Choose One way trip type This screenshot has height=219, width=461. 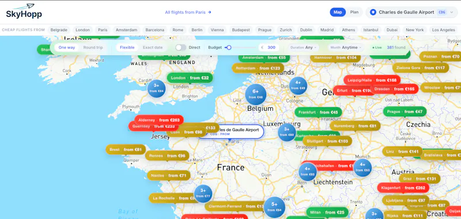(x=67, y=47)
